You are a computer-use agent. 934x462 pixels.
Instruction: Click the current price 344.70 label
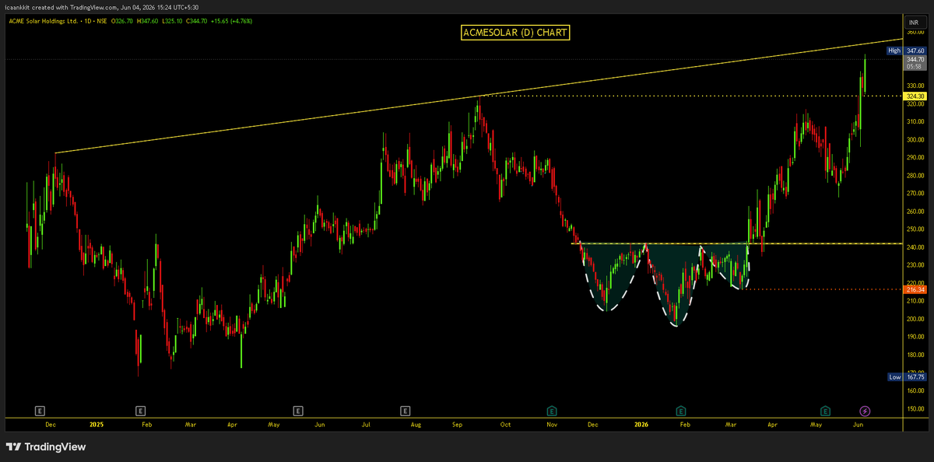(x=915, y=59)
